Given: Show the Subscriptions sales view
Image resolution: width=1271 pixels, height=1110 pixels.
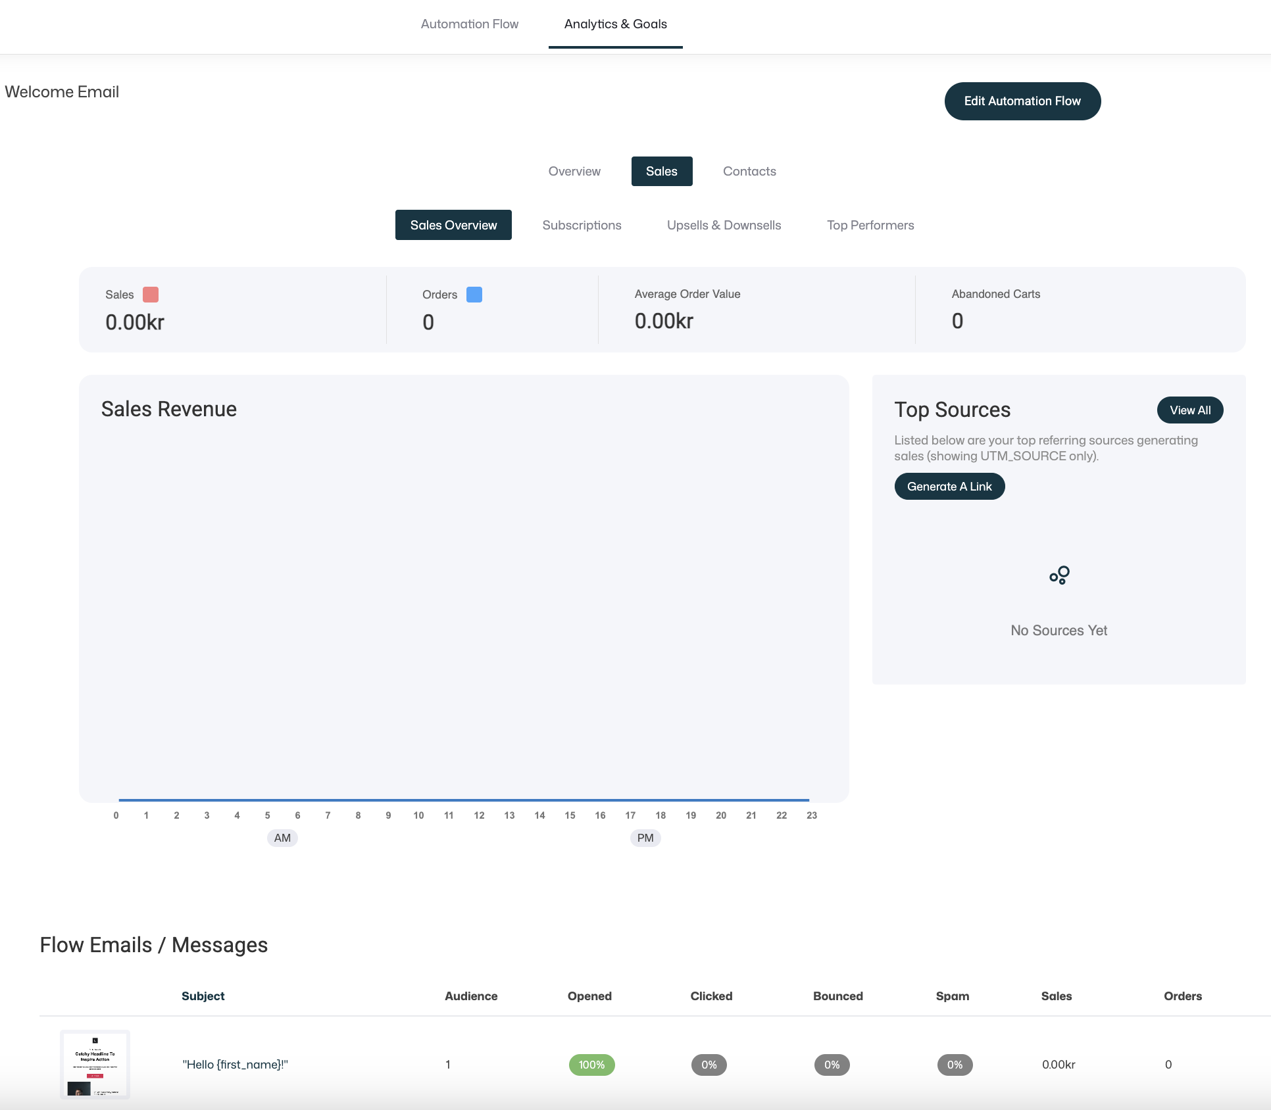Looking at the screenshot, I should (x=582, y=226).
